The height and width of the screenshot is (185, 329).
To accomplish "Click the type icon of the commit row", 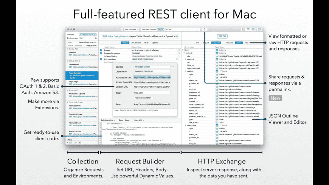I will coord(217,59).
